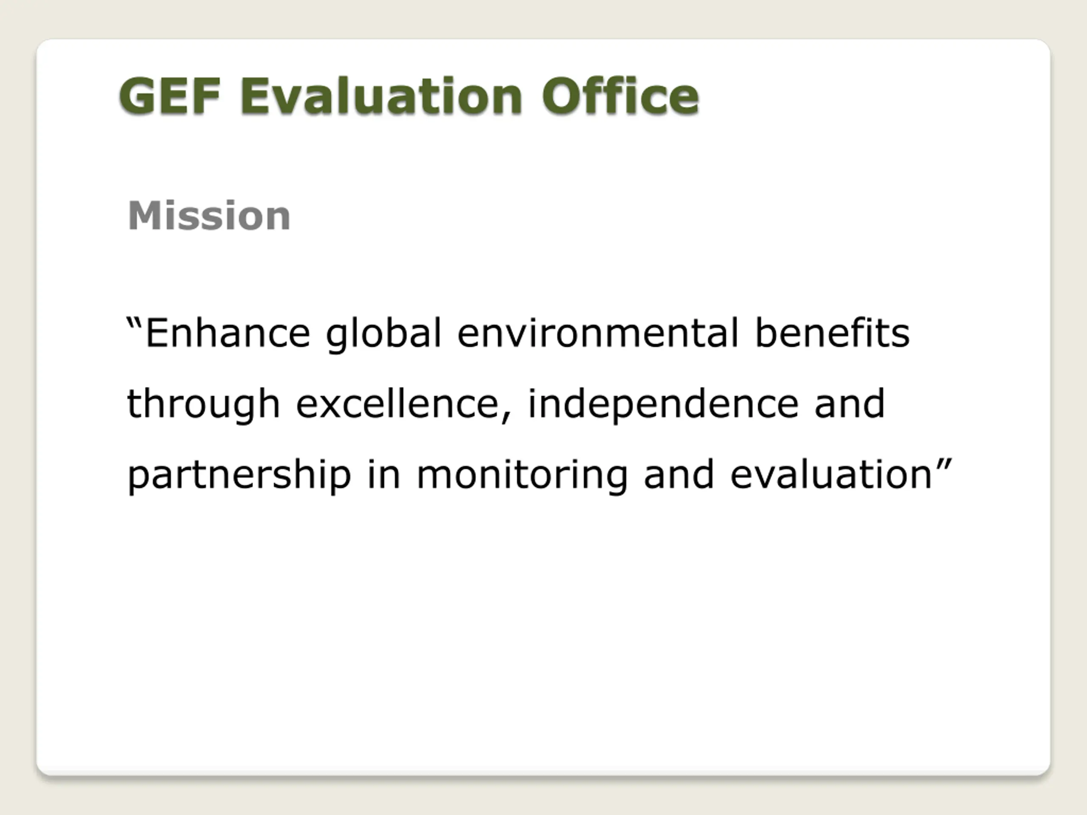Click the word "environmental"
Viewport: 1087px width, 815px height.
[x=598, y=333]
